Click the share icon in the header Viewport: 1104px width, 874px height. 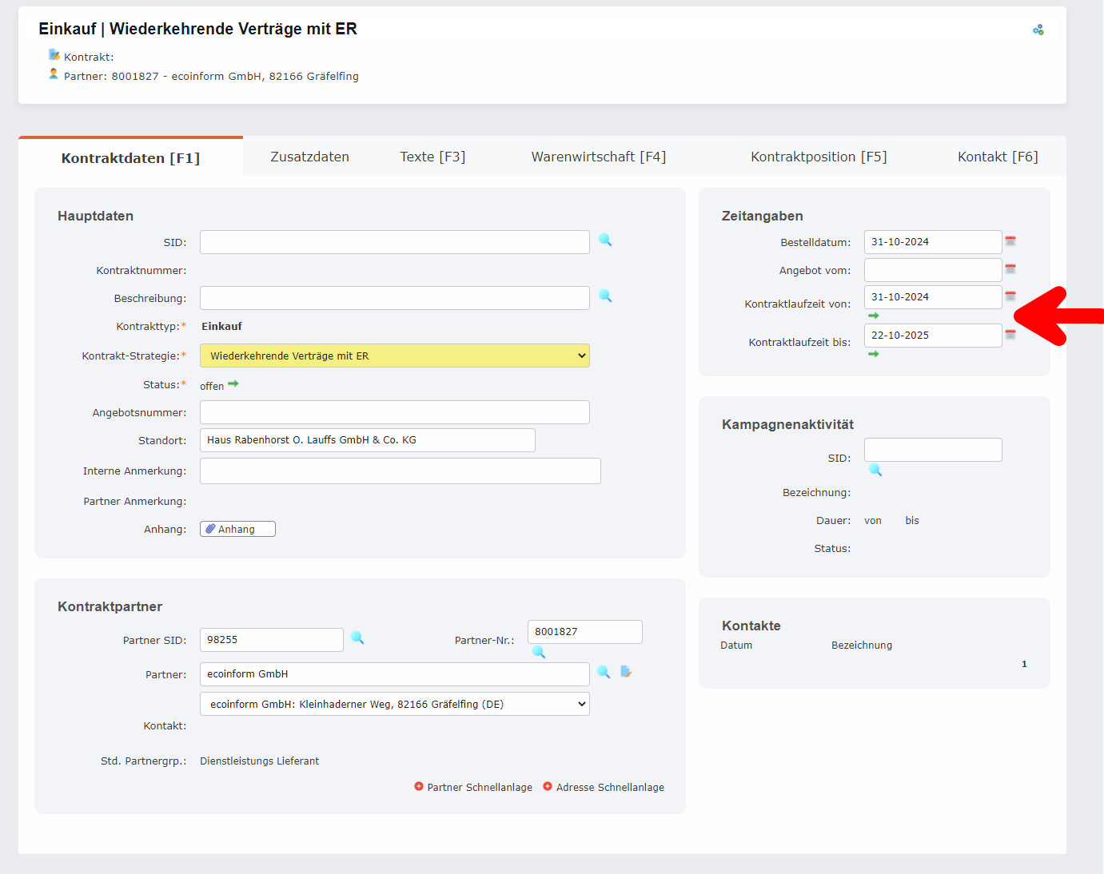click(x=1038, y=28)
